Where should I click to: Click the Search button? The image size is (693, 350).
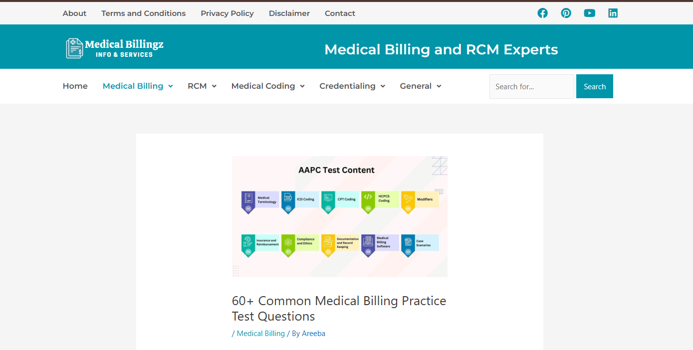coord(595,86)
